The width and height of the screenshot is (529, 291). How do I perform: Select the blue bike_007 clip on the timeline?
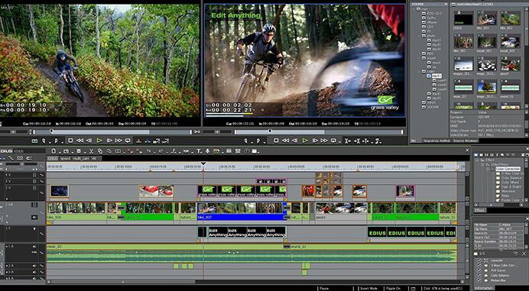click(x=242, y=211)
